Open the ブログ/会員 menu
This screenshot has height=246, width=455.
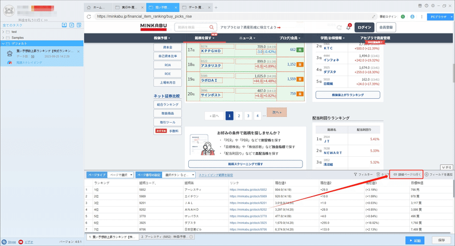coord(290,38)
